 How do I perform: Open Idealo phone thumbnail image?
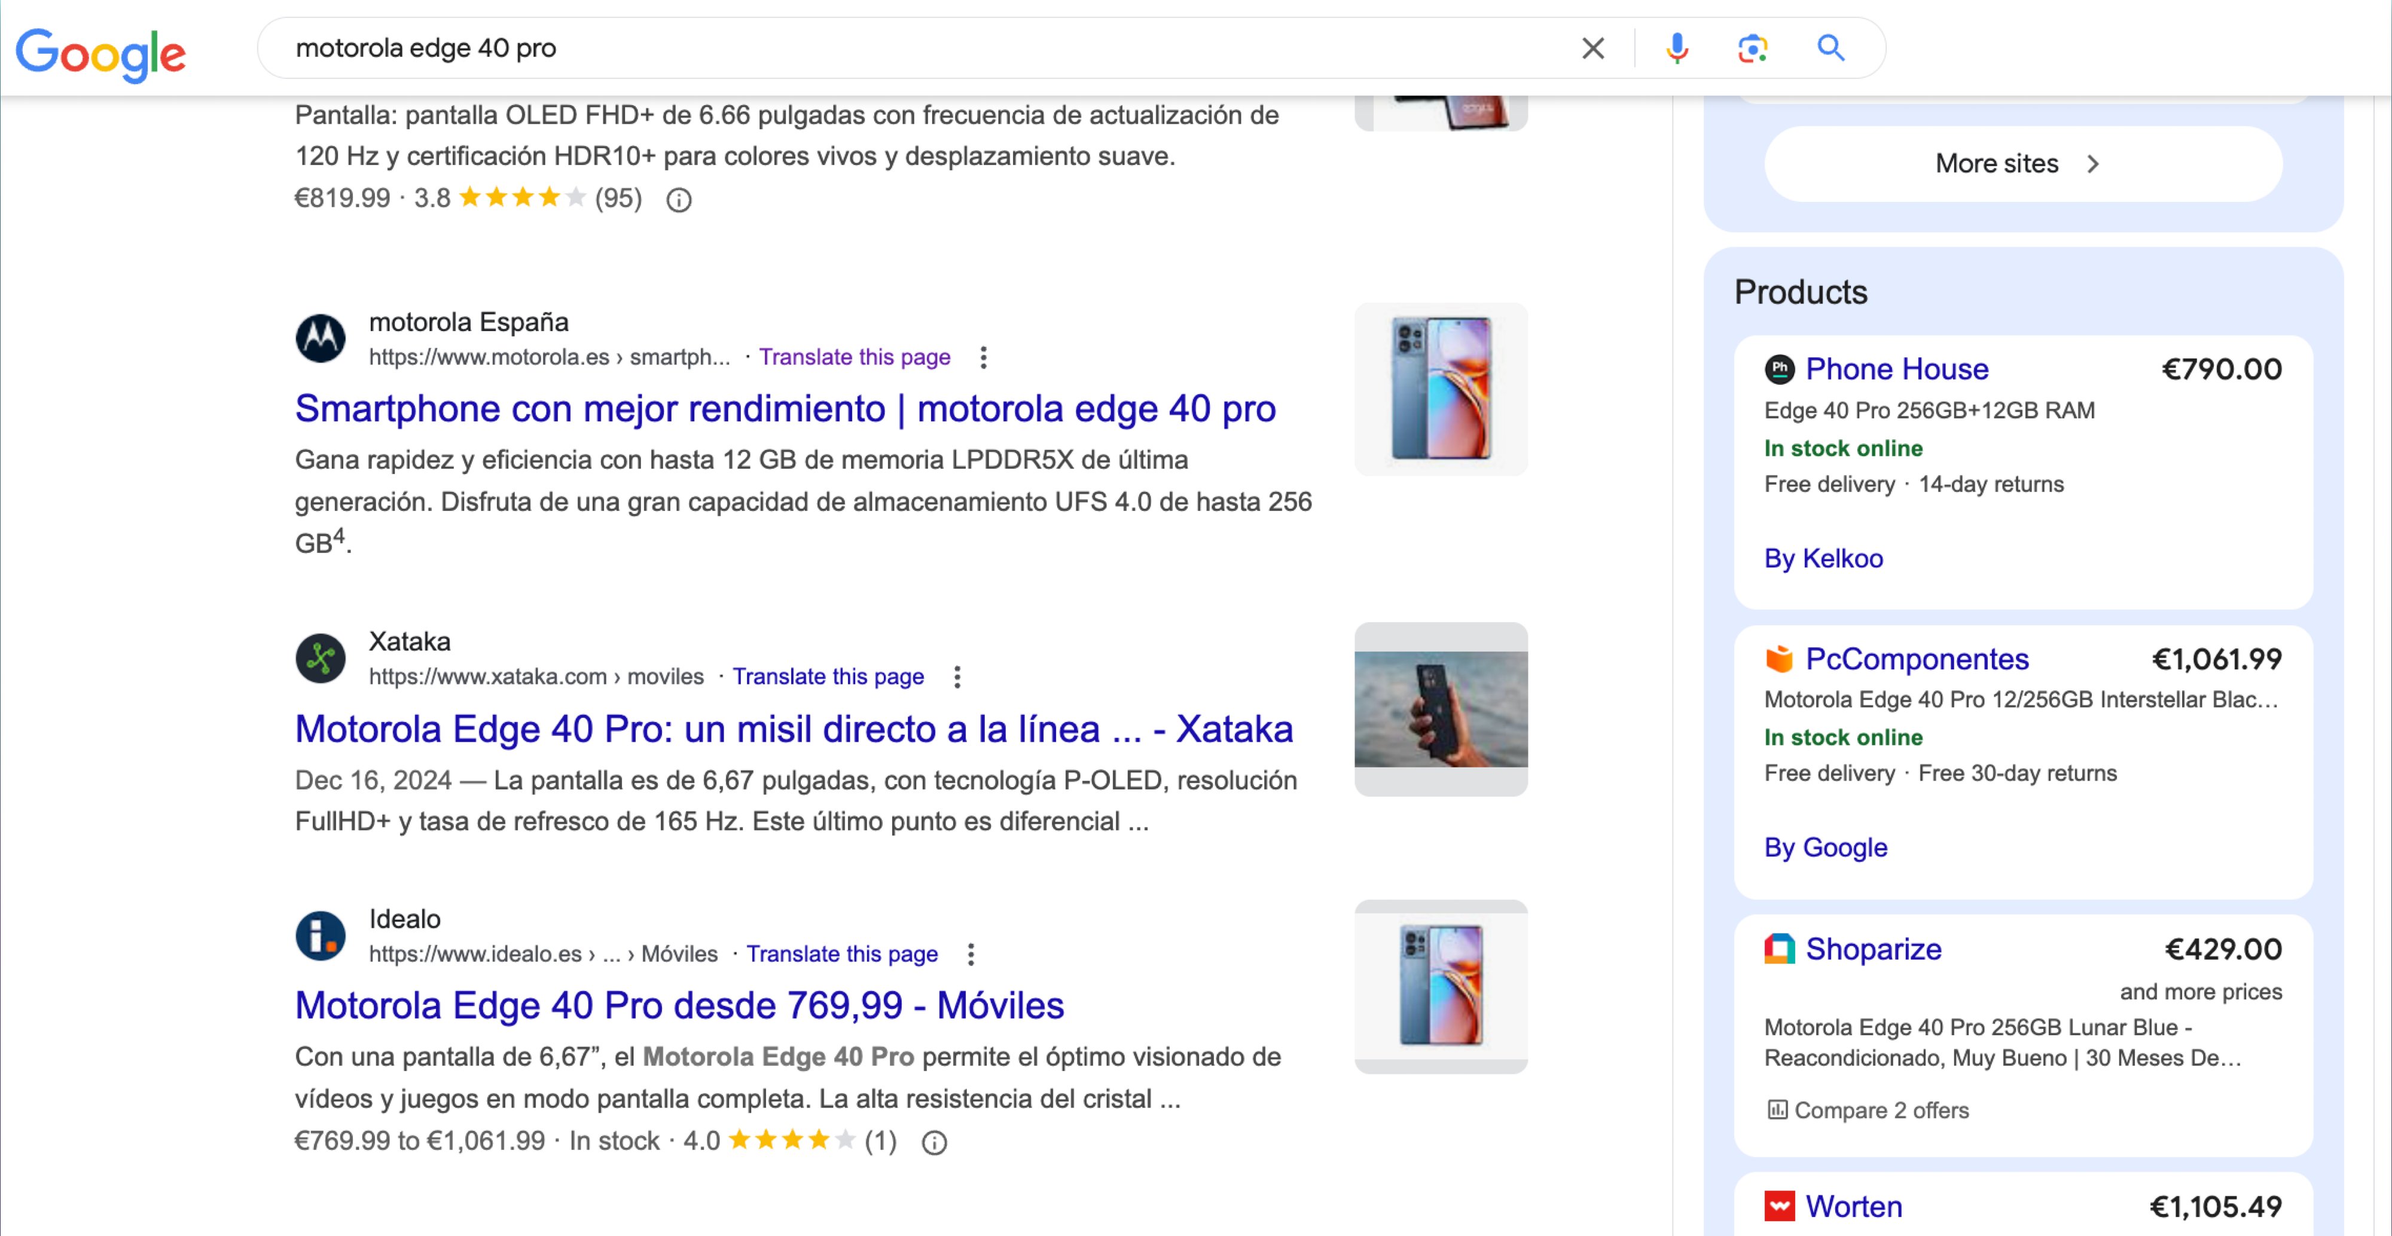point(1440,986)
